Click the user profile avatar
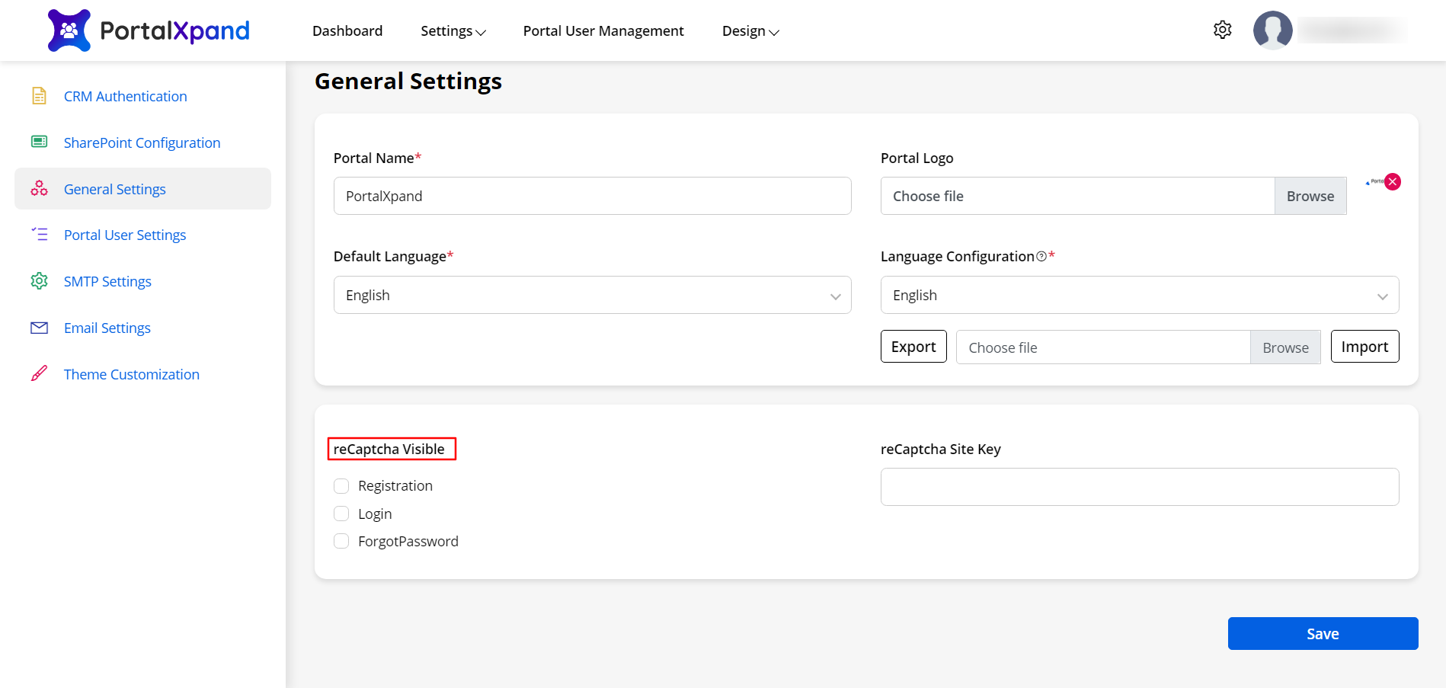Screen dimensions: 1446x688 click(x=1272, y=30)
